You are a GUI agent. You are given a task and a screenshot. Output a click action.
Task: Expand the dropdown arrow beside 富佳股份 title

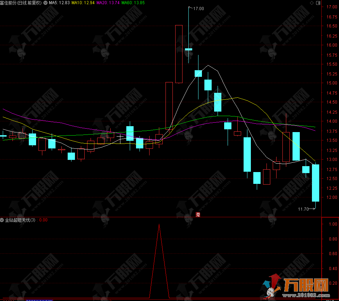coord(45,3)
